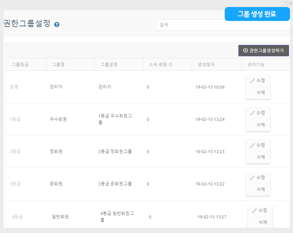
Task: Click the pencil icon for 준회원 group
Action: (252, 178)
